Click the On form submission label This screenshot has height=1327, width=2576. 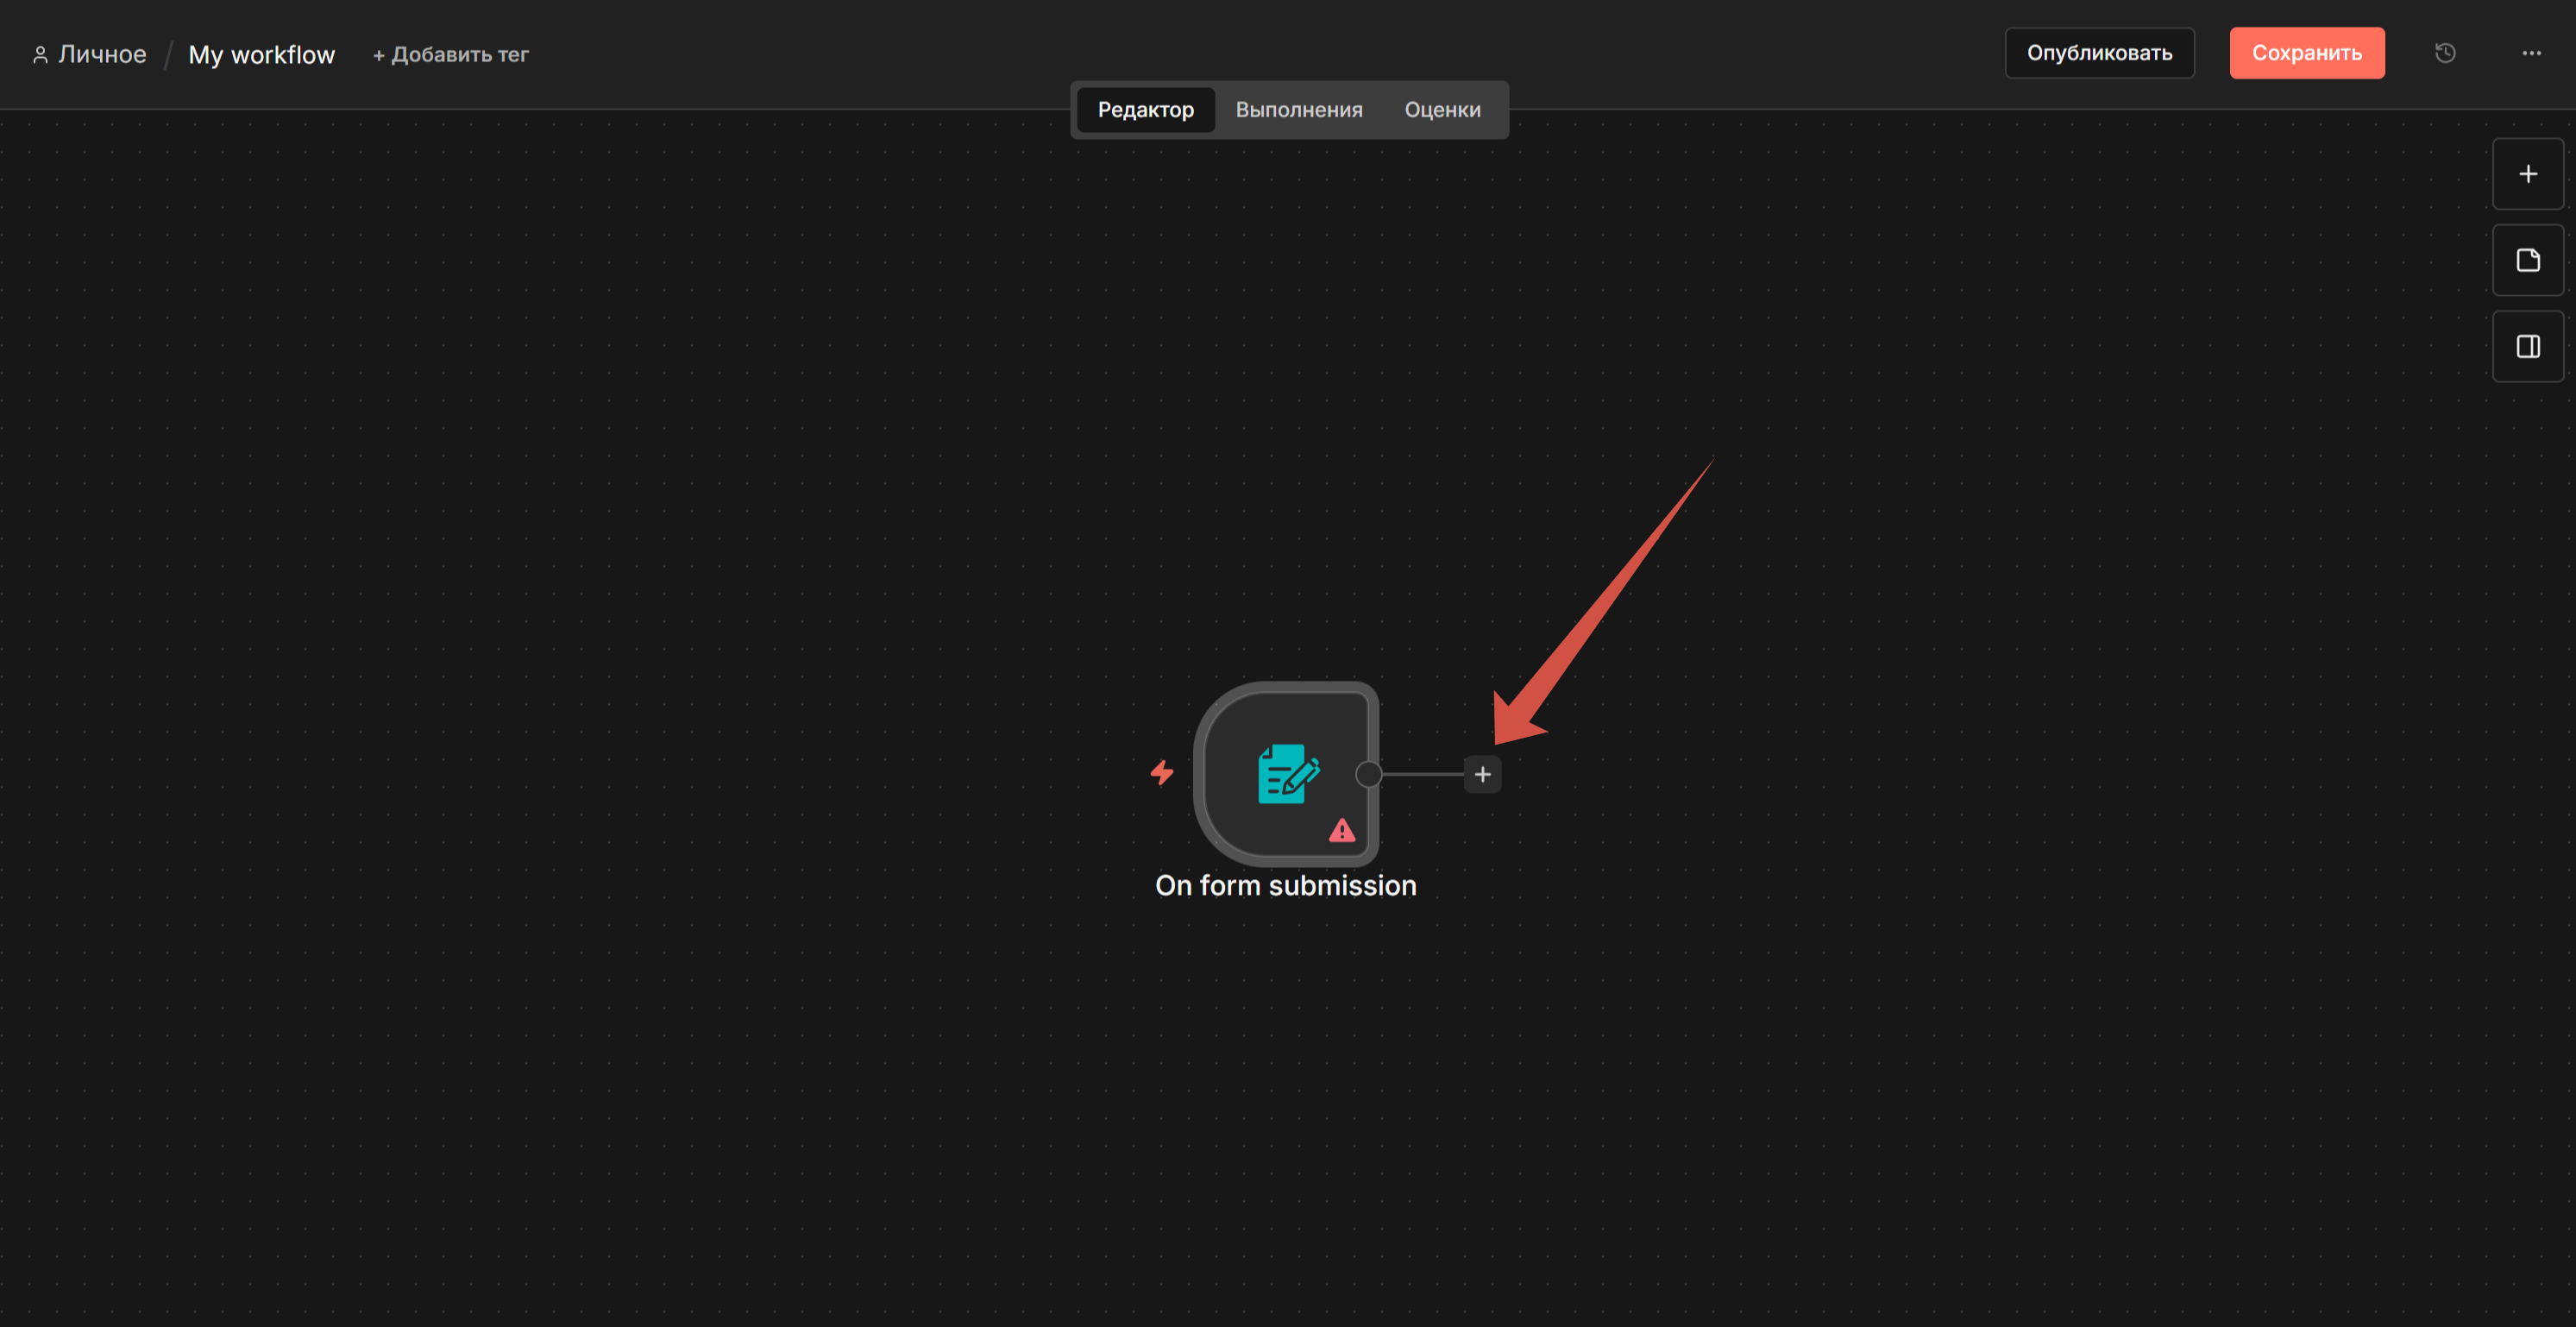point(1285,886)
